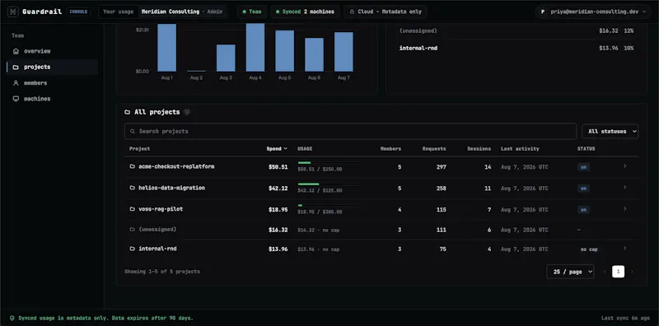
Task: Click the members person icon in sidebar
Action: [x=16, y=83]
